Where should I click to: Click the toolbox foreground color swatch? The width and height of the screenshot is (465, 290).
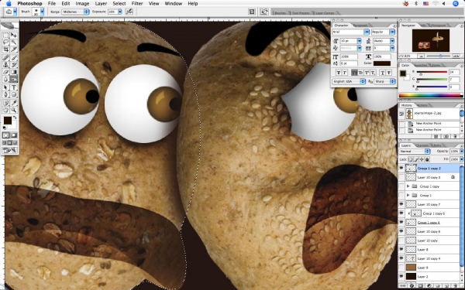[x=8, y=121]
